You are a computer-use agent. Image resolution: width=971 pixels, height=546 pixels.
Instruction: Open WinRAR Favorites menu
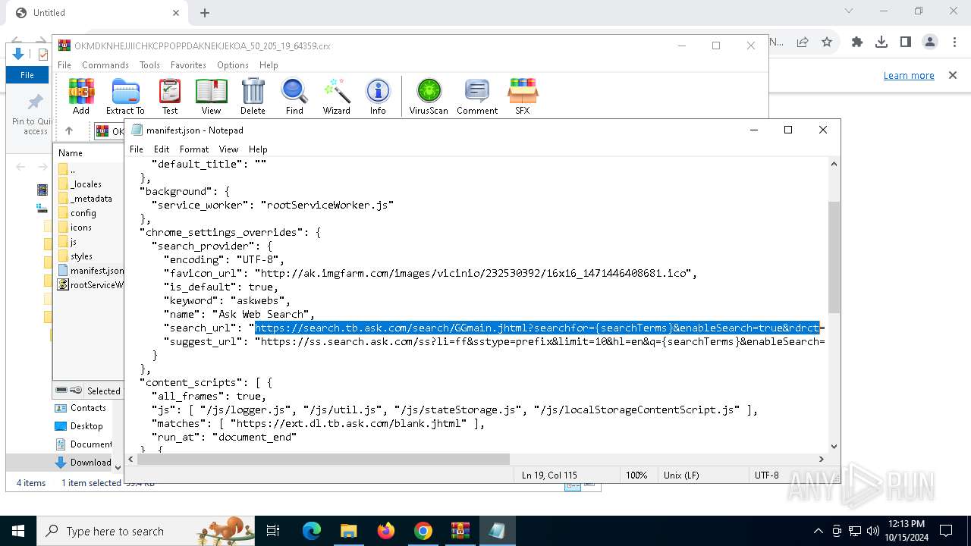188,65
